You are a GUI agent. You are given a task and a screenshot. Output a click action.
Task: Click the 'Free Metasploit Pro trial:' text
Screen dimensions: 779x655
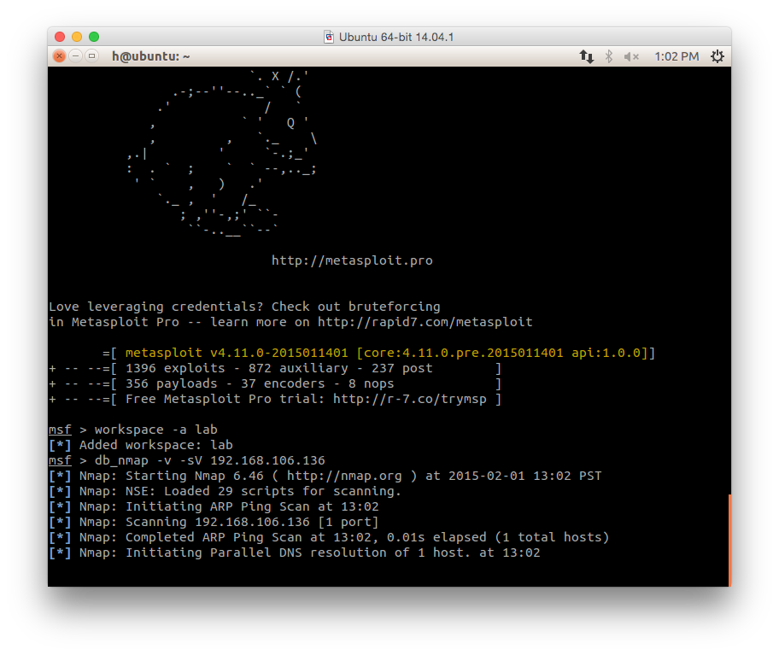225,400
